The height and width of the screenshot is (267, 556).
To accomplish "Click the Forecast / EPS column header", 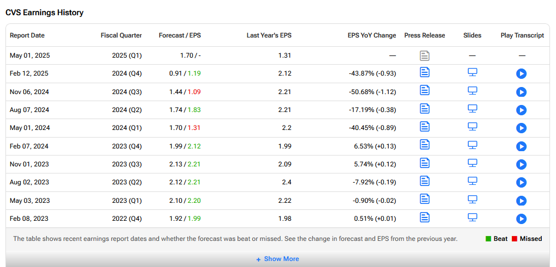I will [180, 35].
